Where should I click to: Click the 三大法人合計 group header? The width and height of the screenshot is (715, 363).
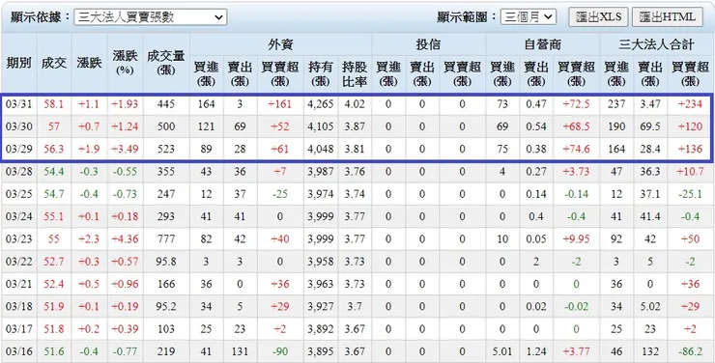[656, 44]
